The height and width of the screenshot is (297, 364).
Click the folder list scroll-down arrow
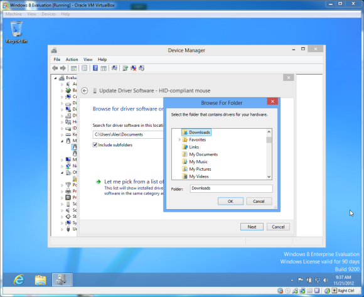tap(269, 176)
